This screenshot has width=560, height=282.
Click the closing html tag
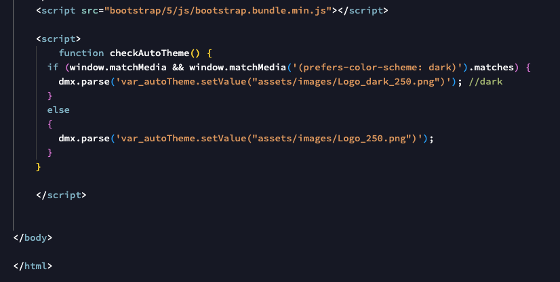click(x=33, y=266)
